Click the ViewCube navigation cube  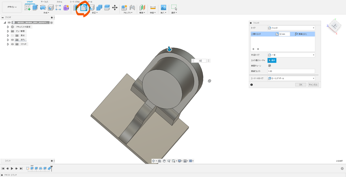tap(335, 27)
